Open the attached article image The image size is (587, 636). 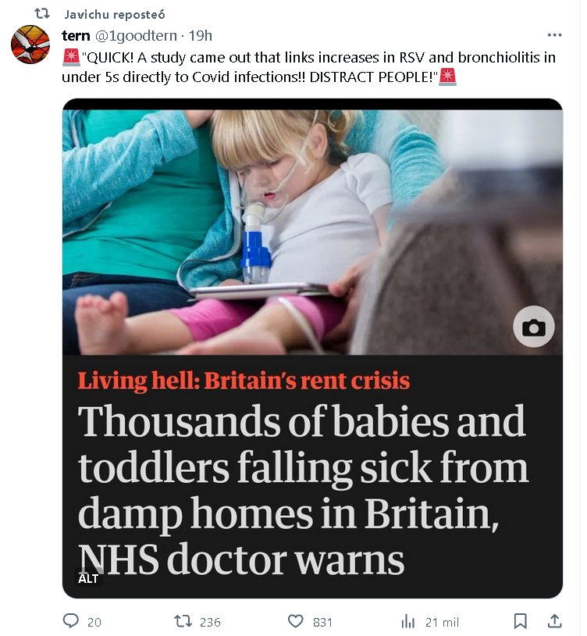312,348
